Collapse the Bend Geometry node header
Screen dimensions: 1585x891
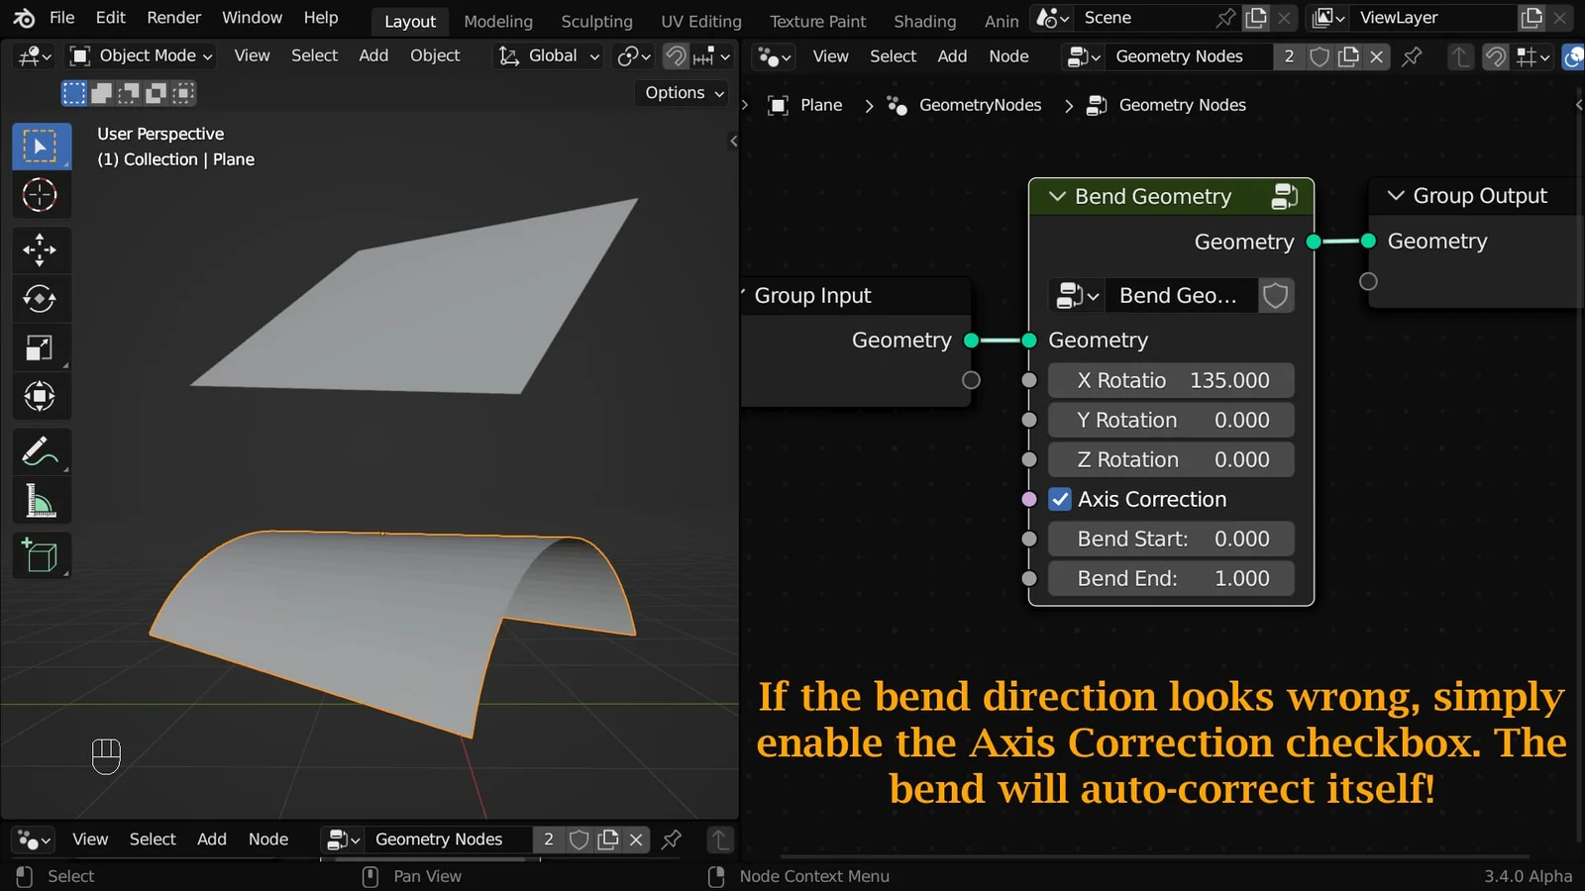[x=1056, y=196]
